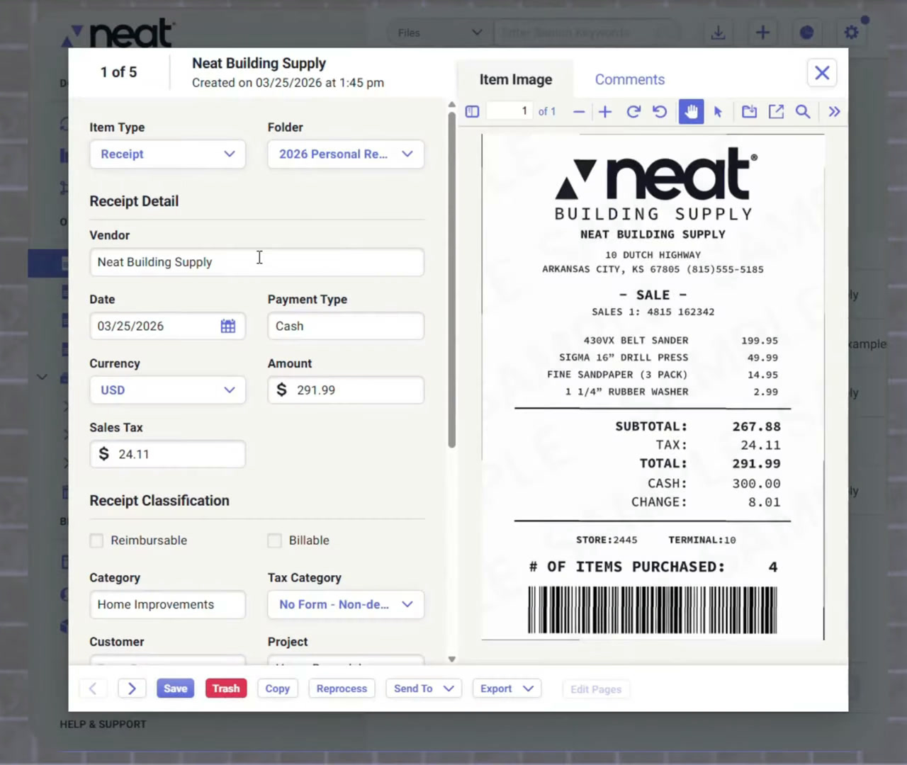Click the form's vertical scrollbar
The width and height of the screenshot is (907, 765).
pyautogui.click(x=451, y=280)
